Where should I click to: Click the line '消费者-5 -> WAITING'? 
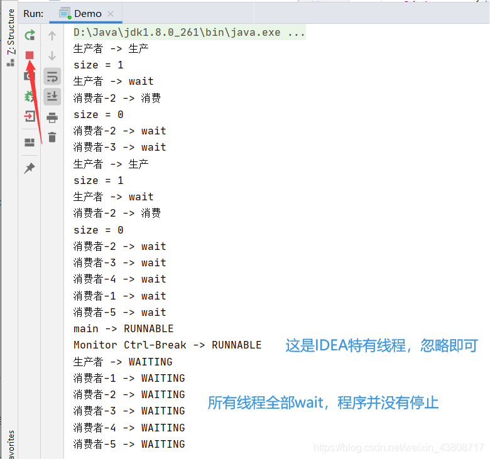pos(129,444)
